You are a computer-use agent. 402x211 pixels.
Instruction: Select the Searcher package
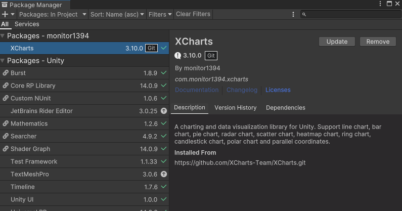pos(84,136)
